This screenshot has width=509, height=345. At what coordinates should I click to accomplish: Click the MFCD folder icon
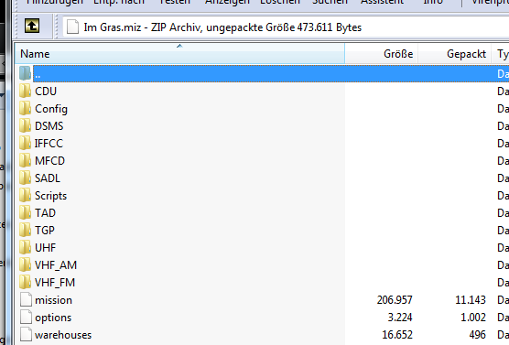tap(25, 161)
